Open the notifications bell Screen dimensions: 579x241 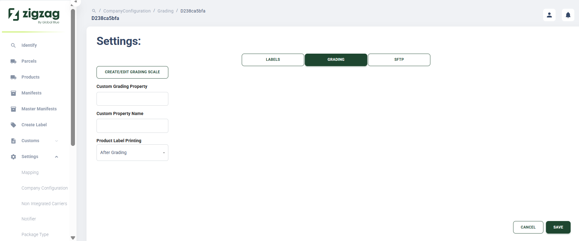click(x=568, y=15)
